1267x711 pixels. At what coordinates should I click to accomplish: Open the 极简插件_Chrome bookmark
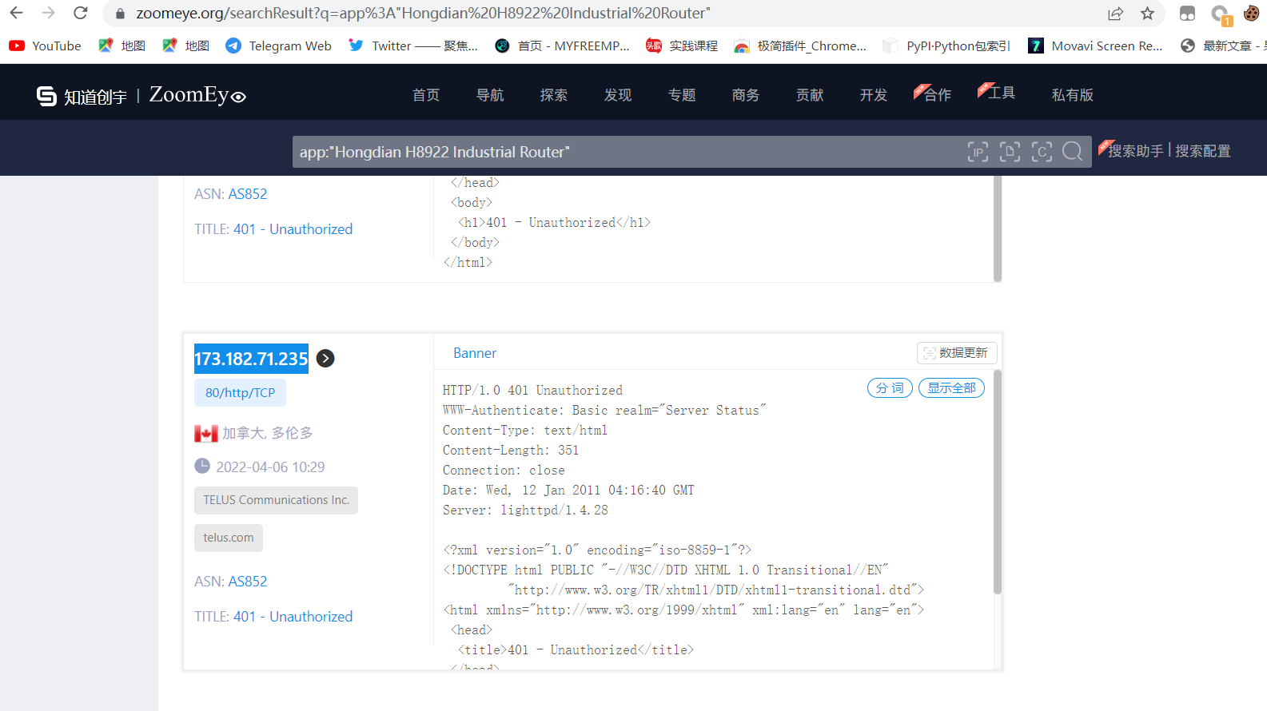[x=800, y=46]
